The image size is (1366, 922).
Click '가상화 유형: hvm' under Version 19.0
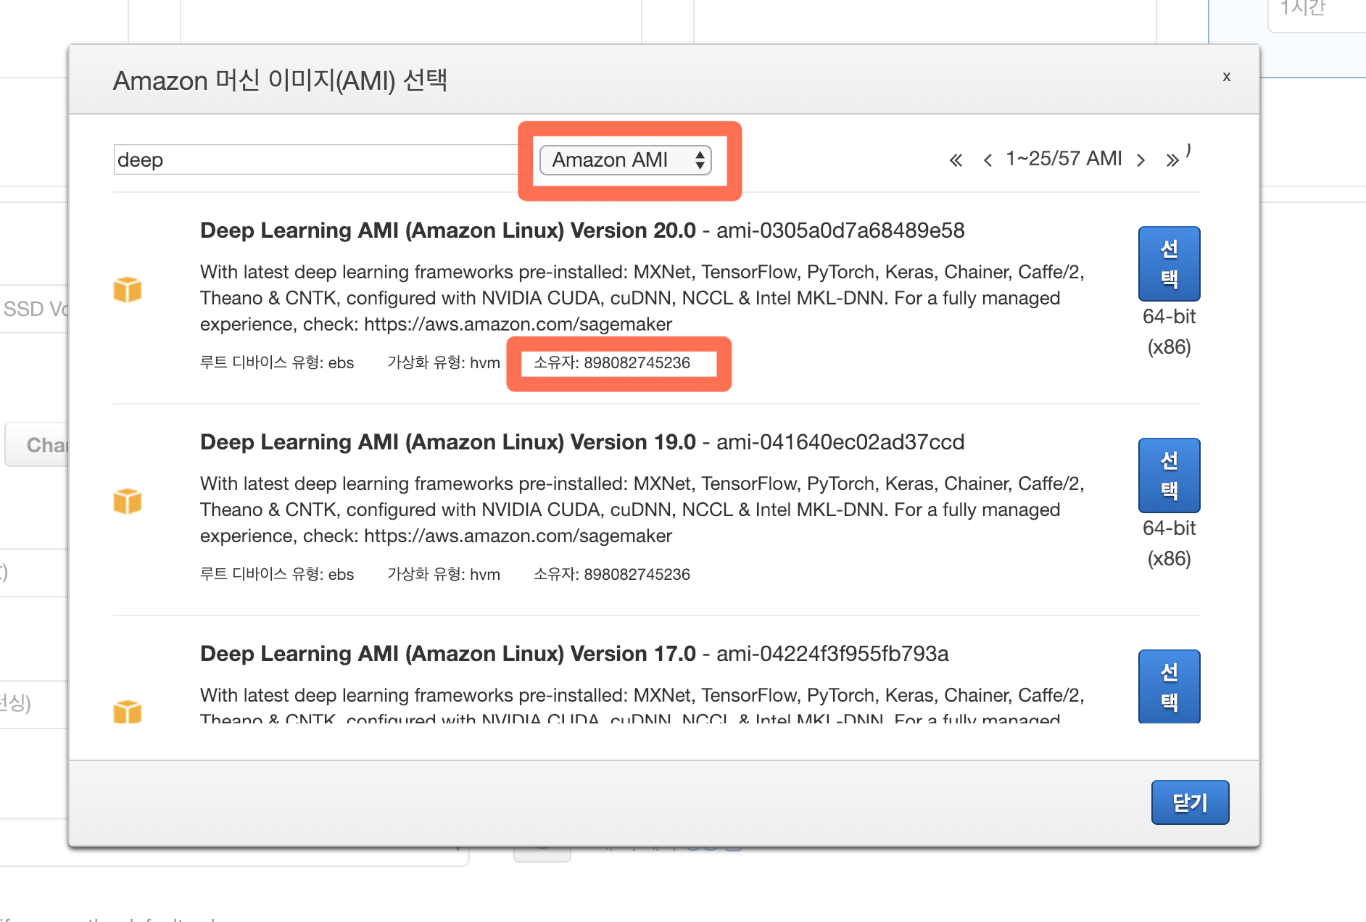click(x=444, y=574)
